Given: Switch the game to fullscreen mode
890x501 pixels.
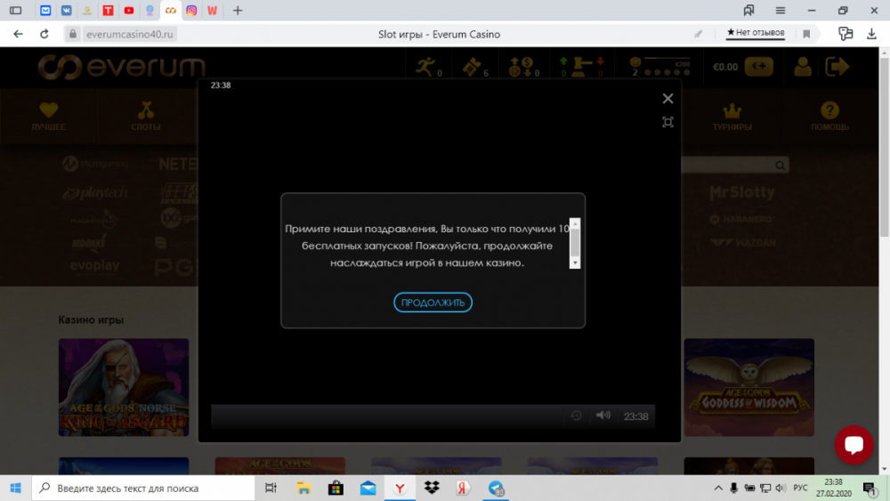Looking at the screenshot, I should point(667,122).
